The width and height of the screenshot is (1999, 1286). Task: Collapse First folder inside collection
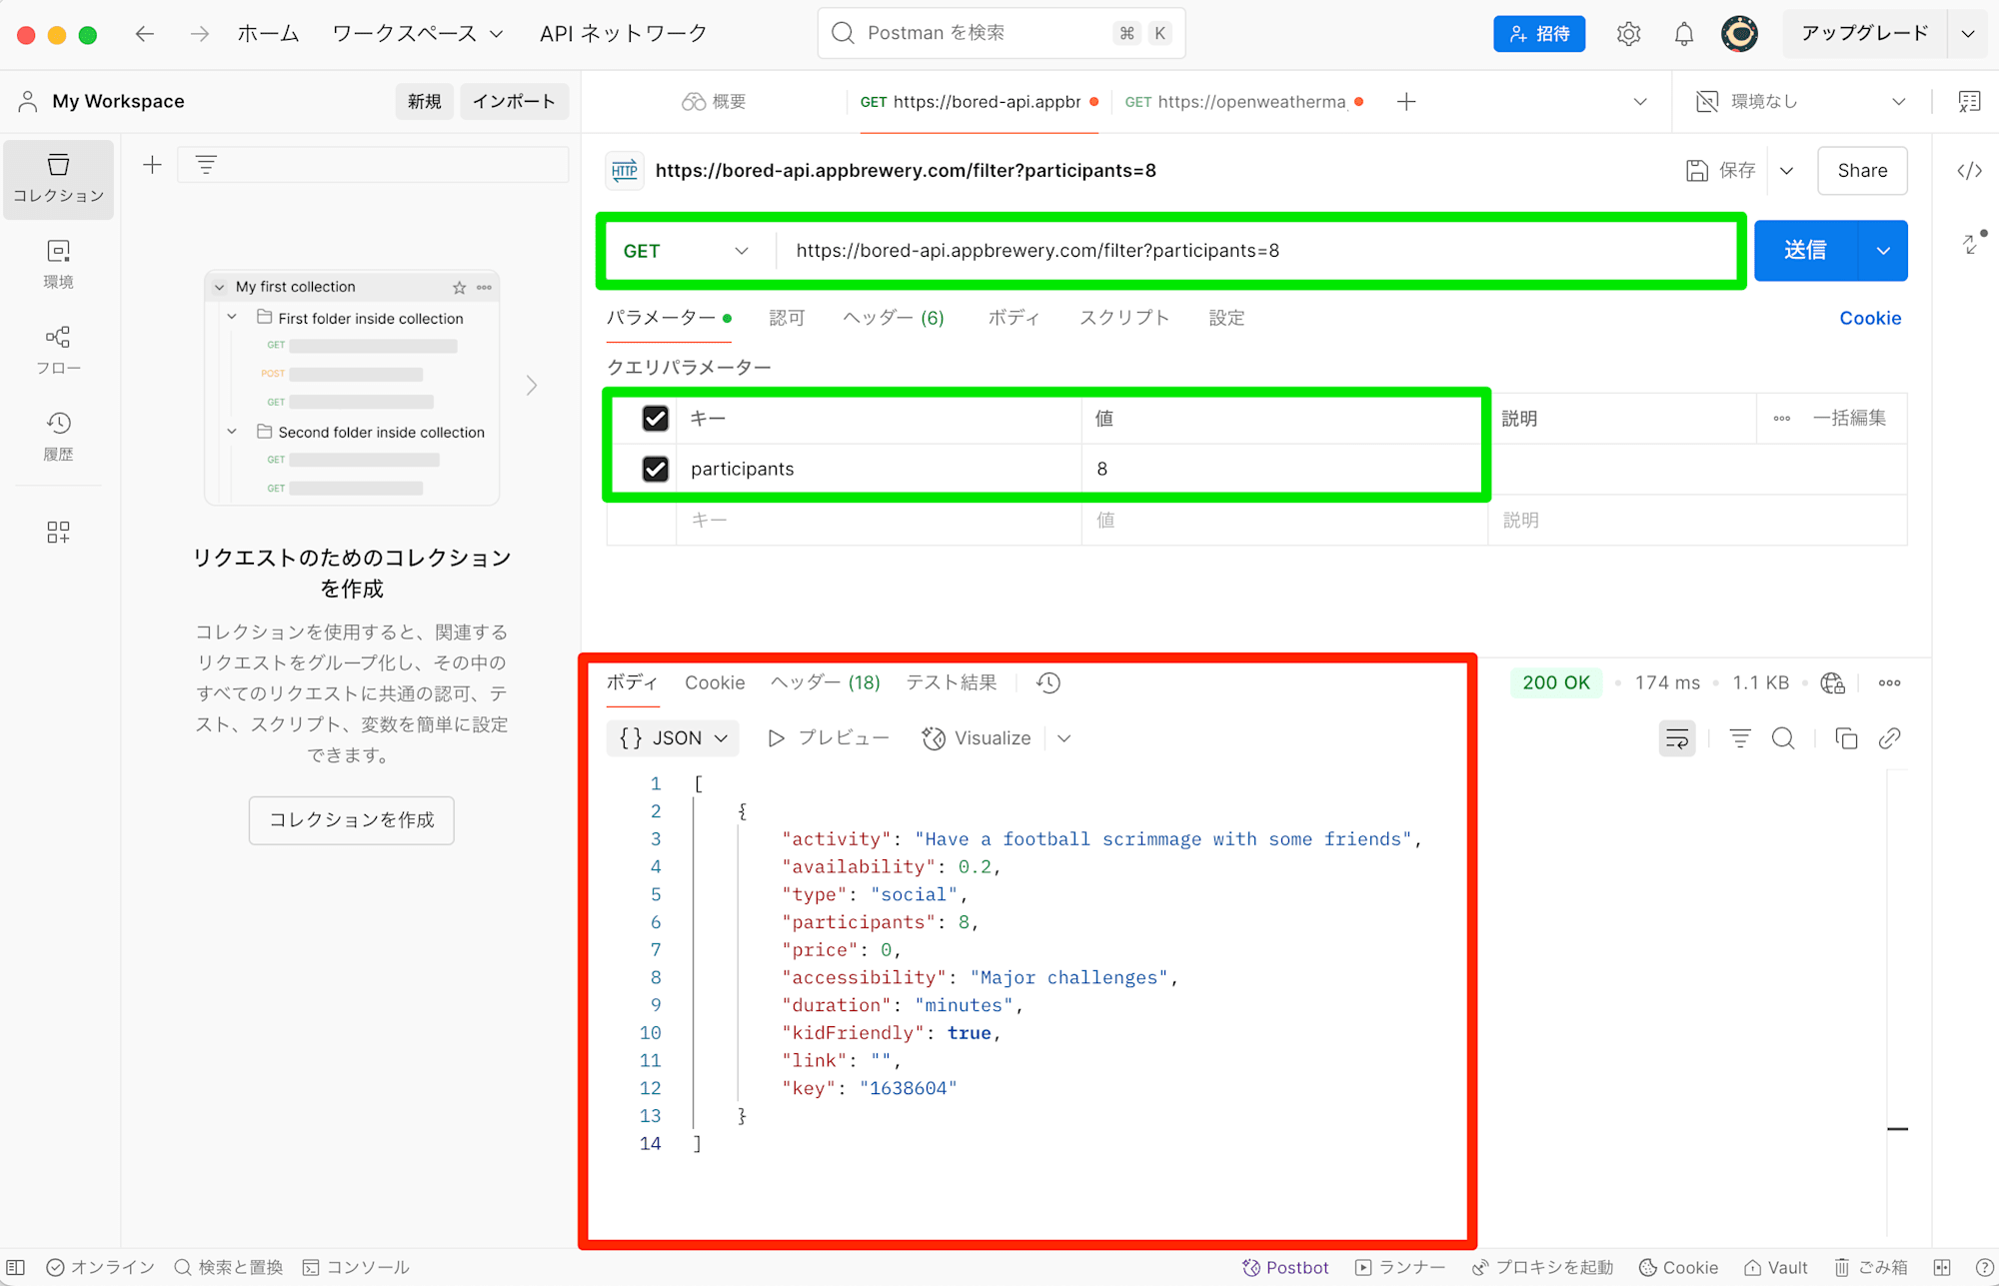[232, 318]
